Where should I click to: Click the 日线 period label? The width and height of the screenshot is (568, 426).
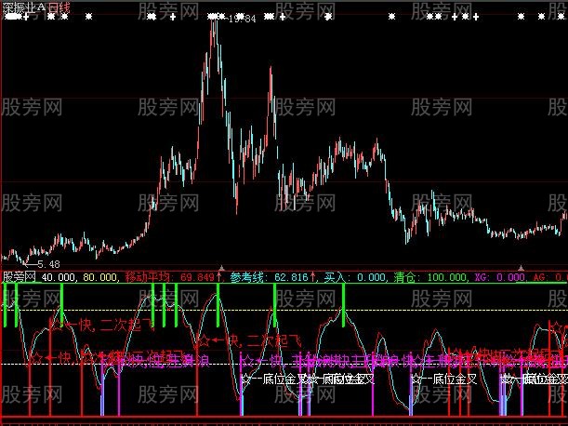point(59,7)
